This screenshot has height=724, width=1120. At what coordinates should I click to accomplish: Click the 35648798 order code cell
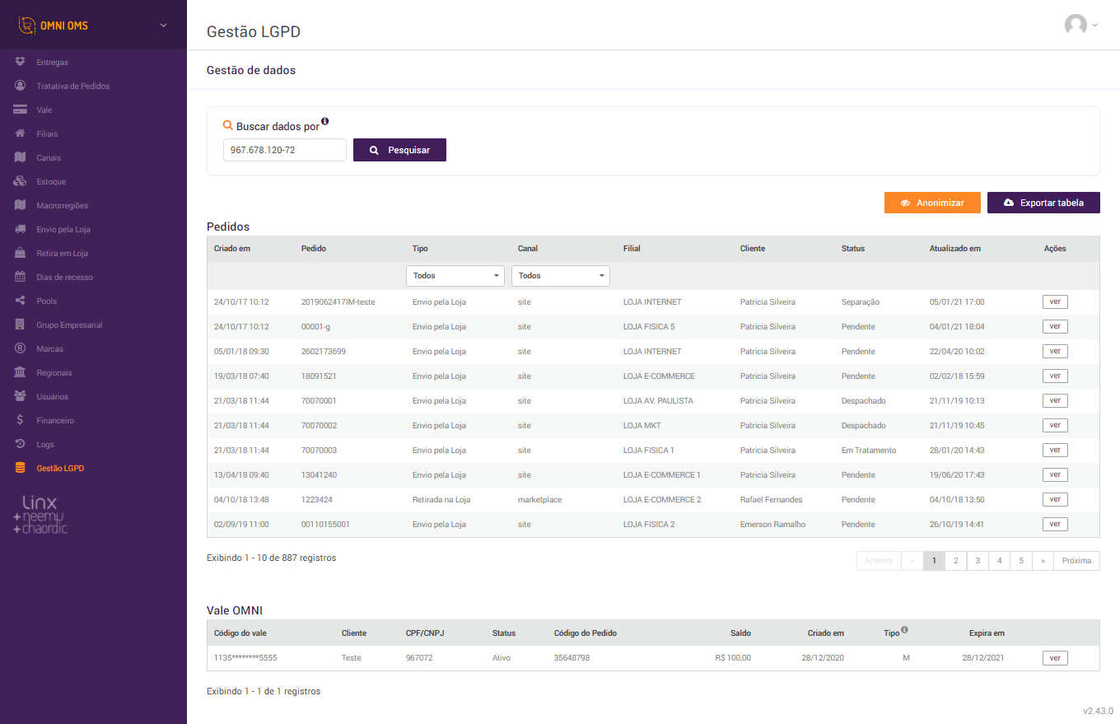572,657
